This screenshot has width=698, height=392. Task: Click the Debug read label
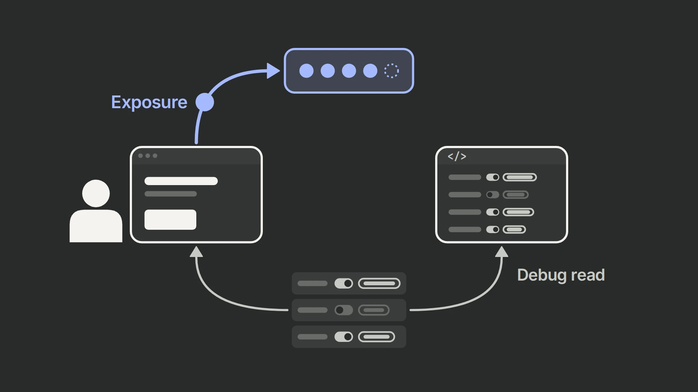click(x=561, y=275)
